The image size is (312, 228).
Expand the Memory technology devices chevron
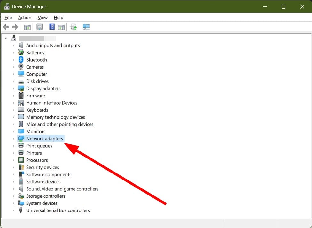click(x=13, y=117)
